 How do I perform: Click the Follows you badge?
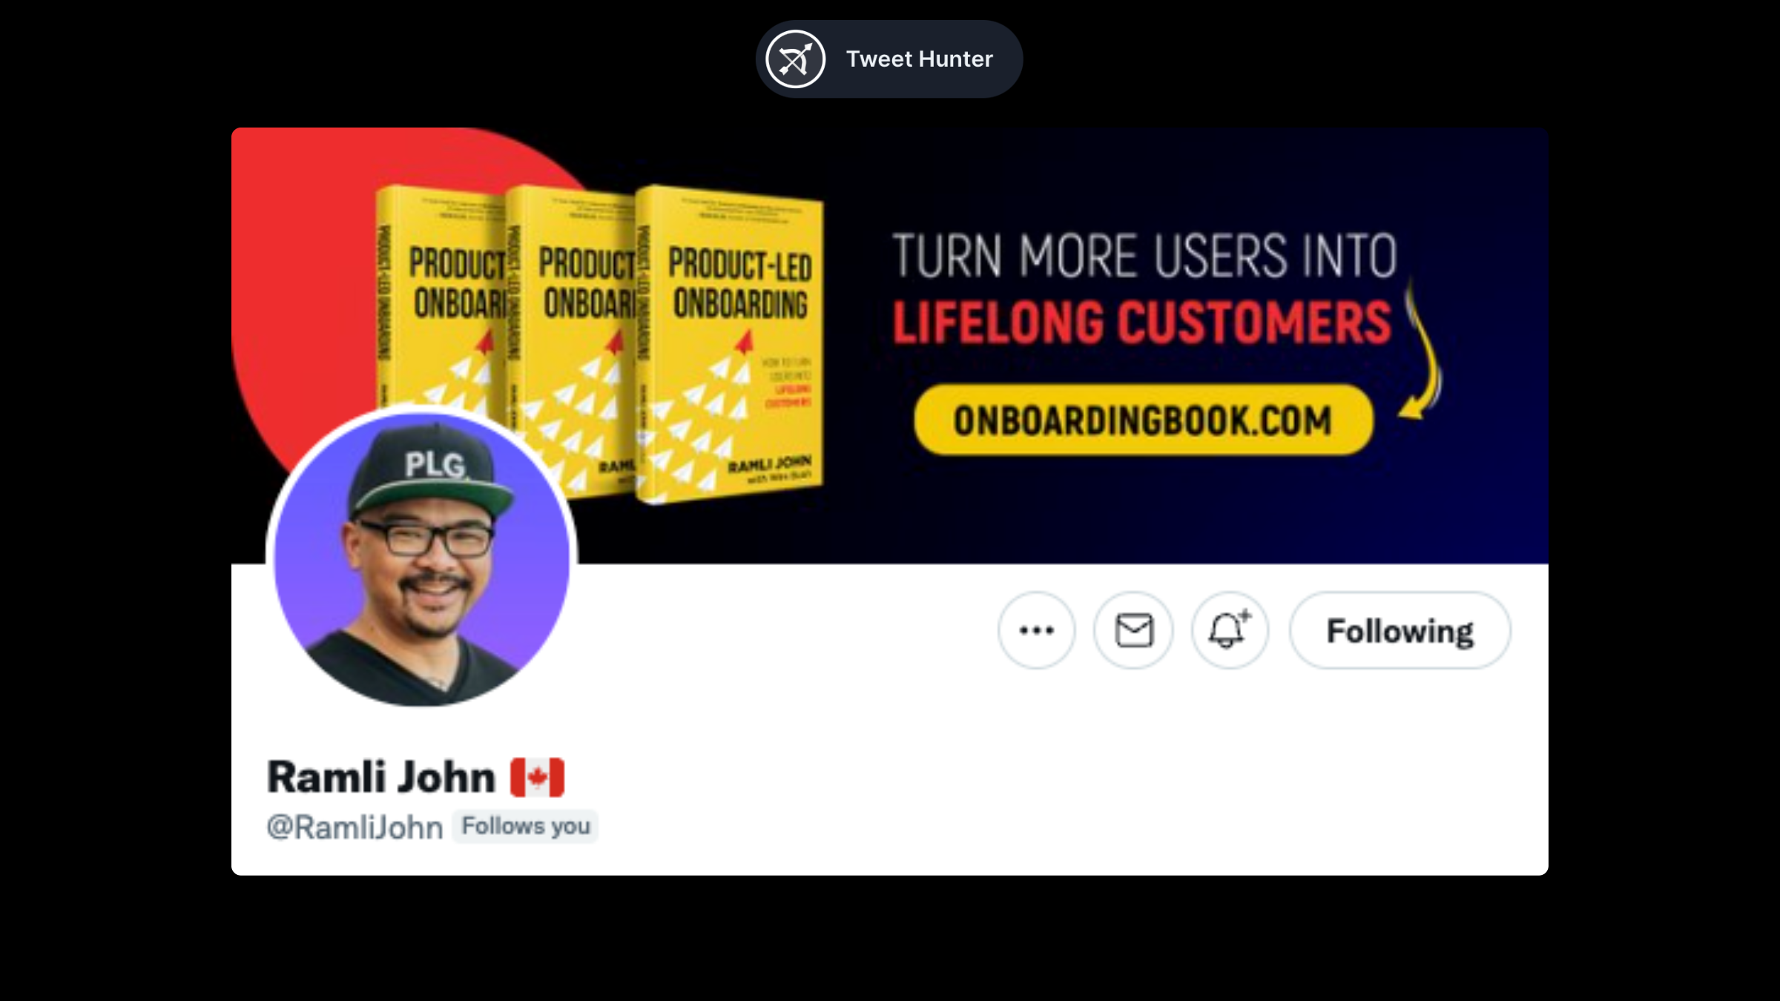point(525,826)
